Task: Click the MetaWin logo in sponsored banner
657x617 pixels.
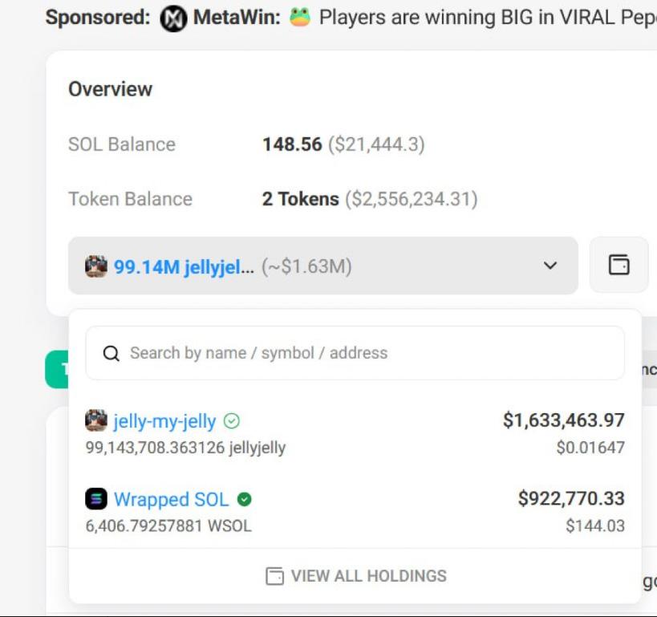Action: (173, 18)
